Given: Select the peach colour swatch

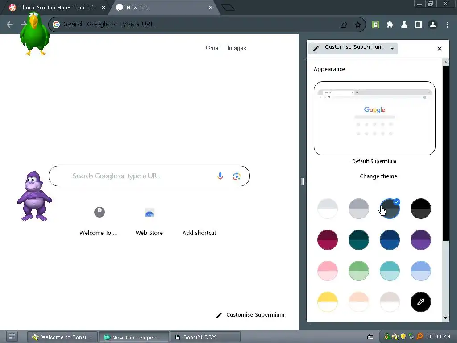Looking at the screenshot, I should (359, 302).
